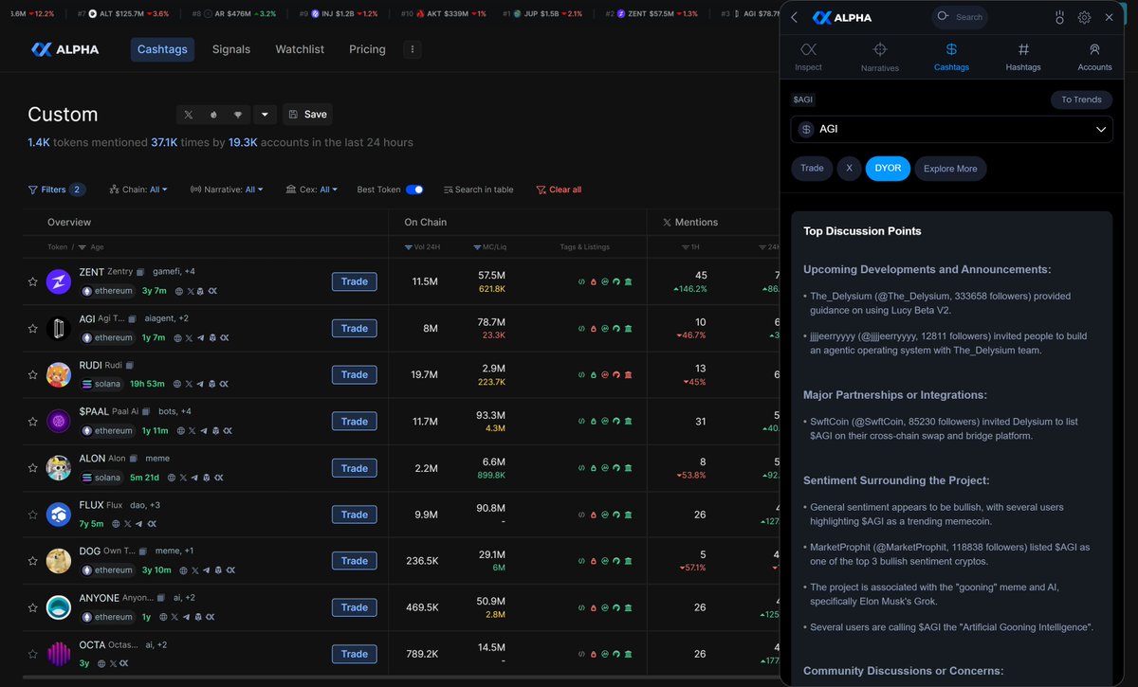Open Hashtags tab in side panel
The height and width of the screenshot is (687, 1138).
1023,57
